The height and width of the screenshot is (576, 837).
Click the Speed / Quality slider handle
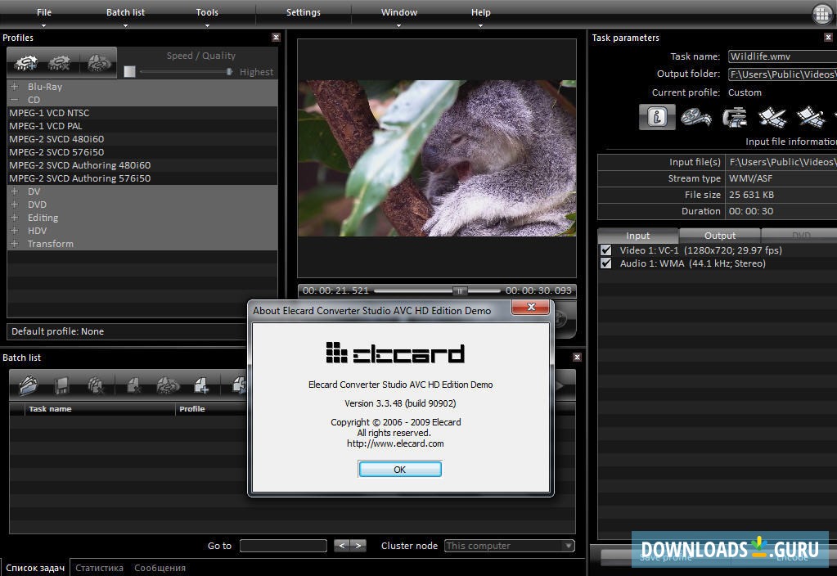tap(230, 71)
